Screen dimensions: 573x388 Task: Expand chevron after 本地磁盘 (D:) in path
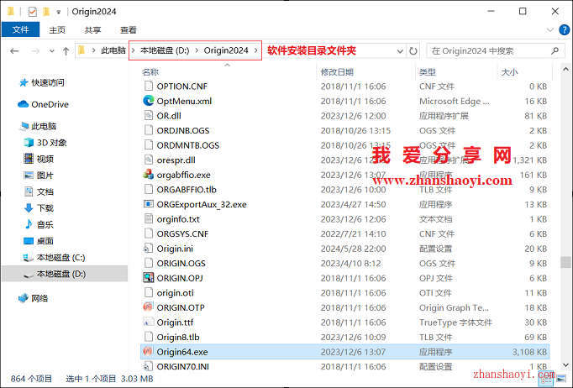197,50
